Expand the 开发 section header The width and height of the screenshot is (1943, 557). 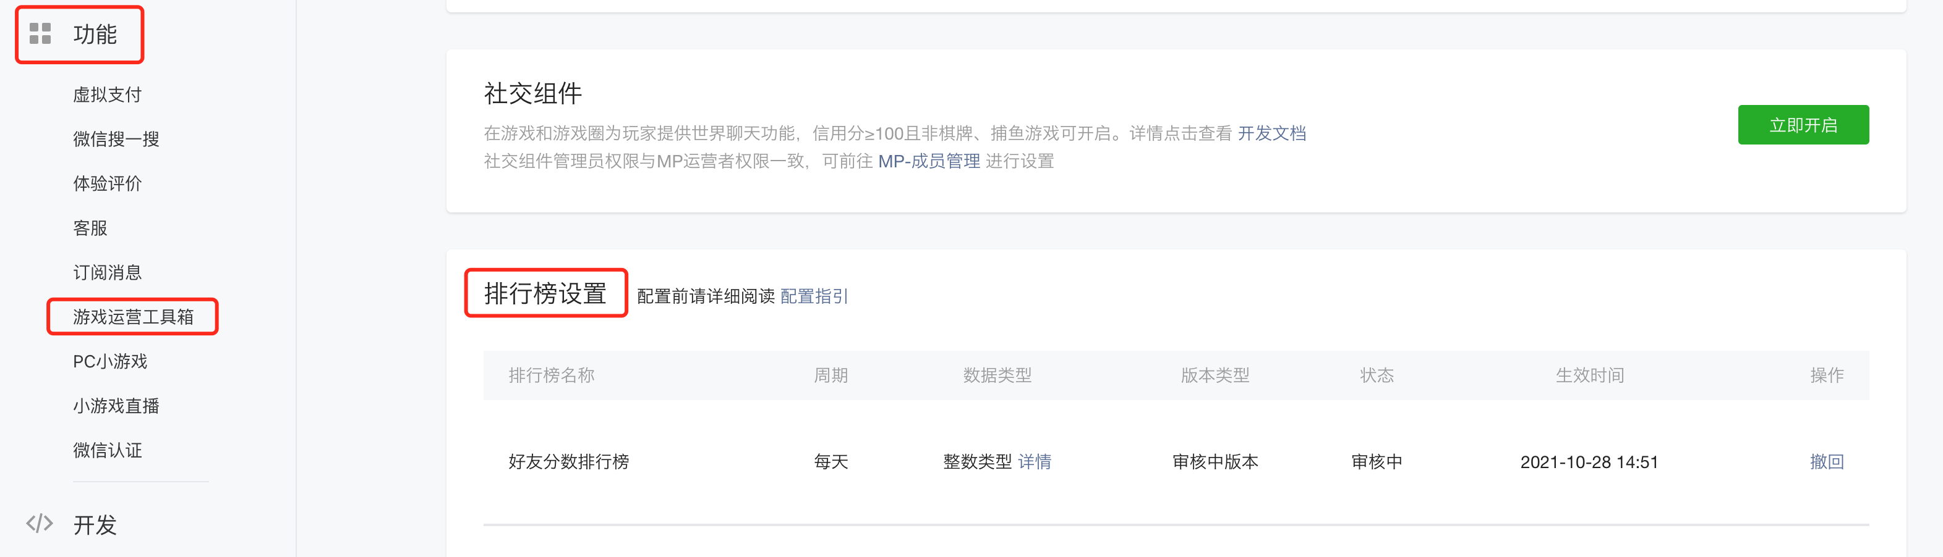[94, 525]
